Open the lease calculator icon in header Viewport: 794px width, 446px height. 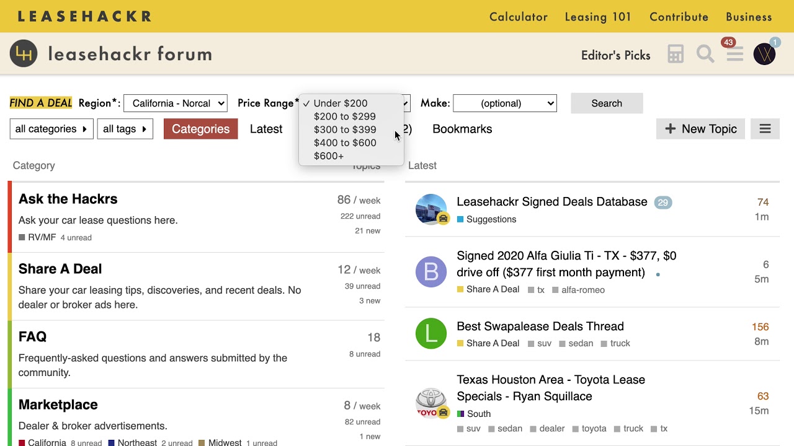point(676,54)
